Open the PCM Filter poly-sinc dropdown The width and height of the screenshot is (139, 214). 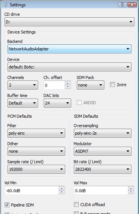(36, 133)
